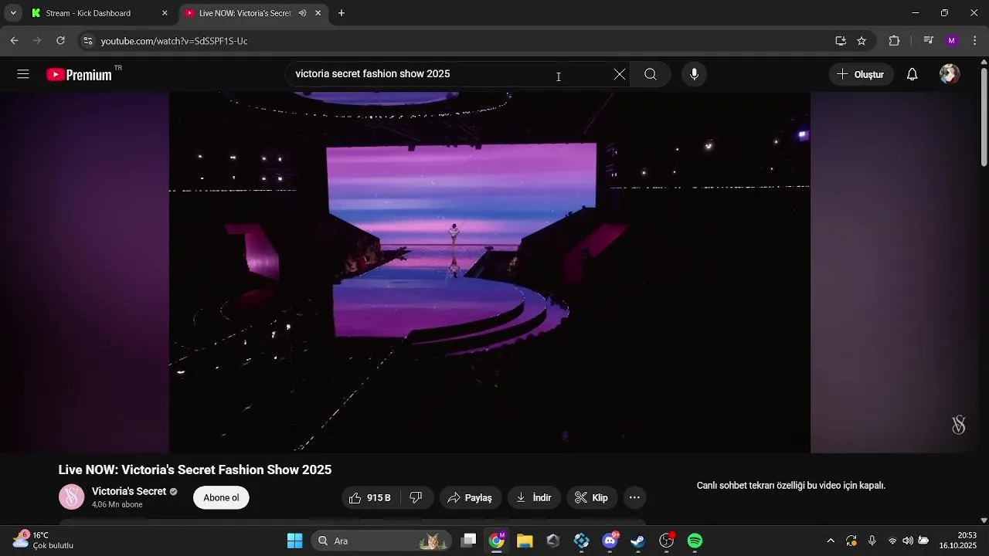
Task: View site information icon in address bar
Action: (x=87, y=41)
